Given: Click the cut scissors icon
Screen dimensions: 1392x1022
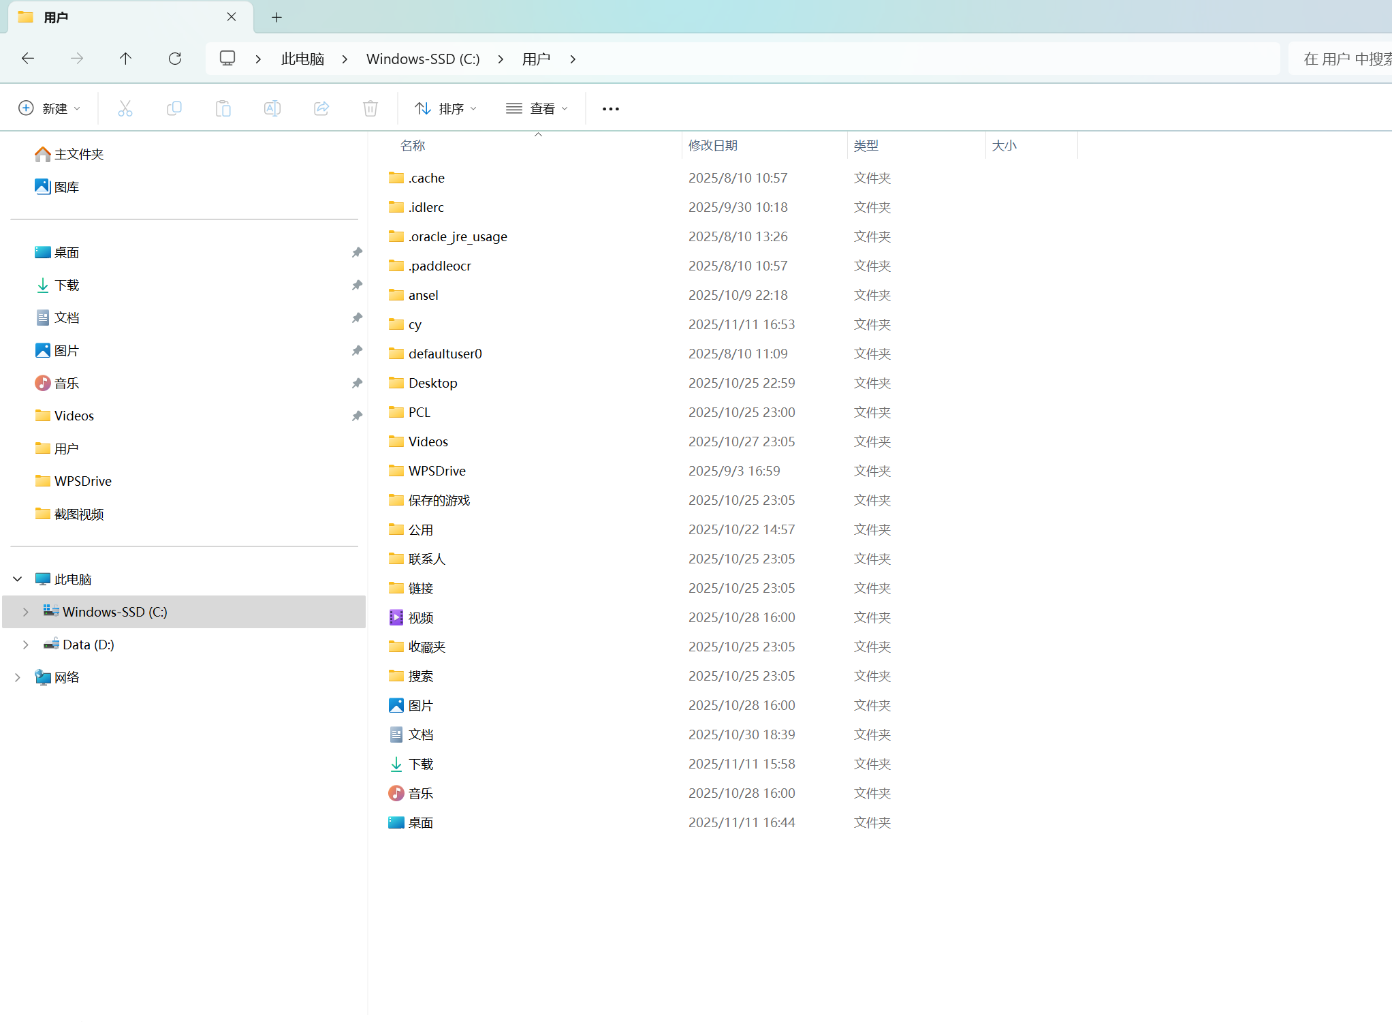Looking at the screenshot, I should pyautogui.click(x=125, y=108).
